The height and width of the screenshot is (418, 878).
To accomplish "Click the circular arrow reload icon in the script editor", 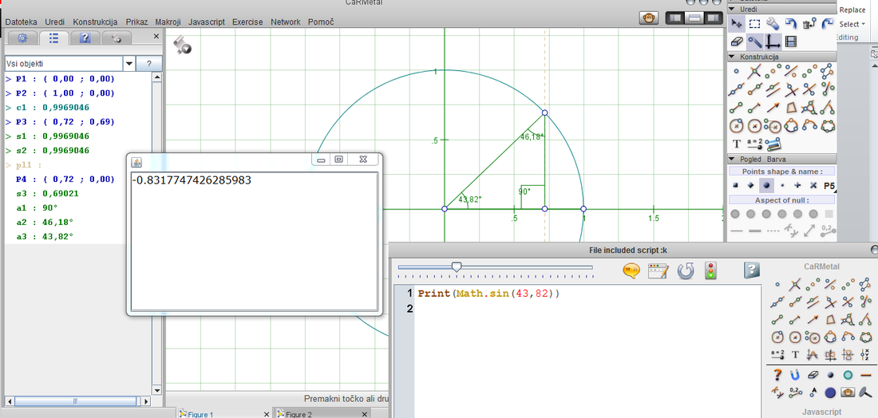I will tap(685, 271).
